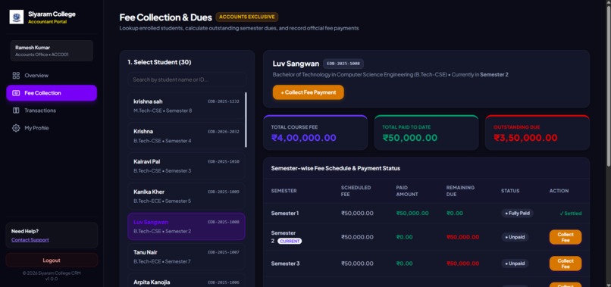The width and height of the screenshot is (611, 287).
Task: Click the ACCOUNTS EXCLUSIVE badge
Action: point(246,17)
